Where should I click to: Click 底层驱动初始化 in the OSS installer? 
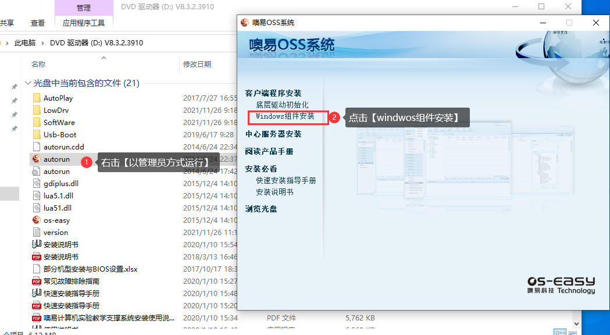tap(282, 105)
